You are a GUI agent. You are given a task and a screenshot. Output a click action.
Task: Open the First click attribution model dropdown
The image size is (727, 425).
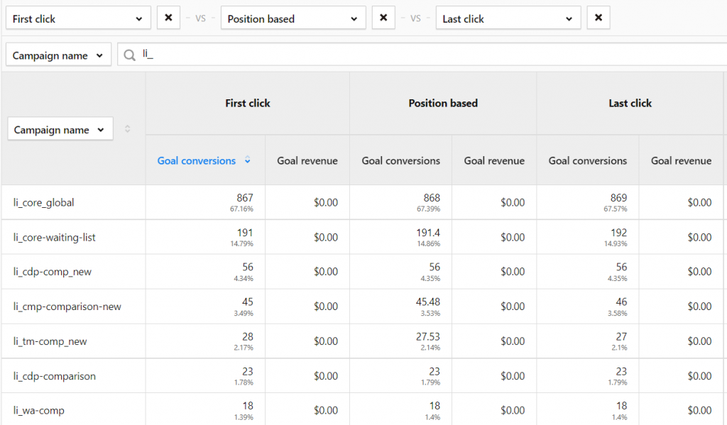(x=78, y=17)
